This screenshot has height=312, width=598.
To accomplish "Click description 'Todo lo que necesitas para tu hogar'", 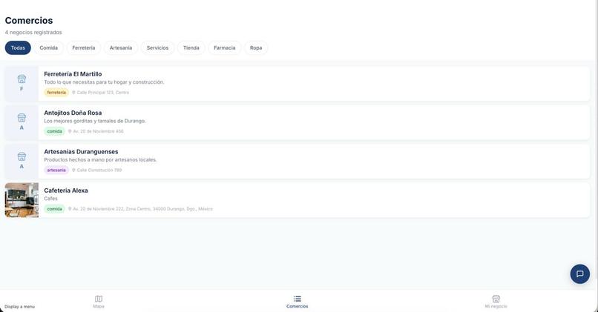I will 104,82.
